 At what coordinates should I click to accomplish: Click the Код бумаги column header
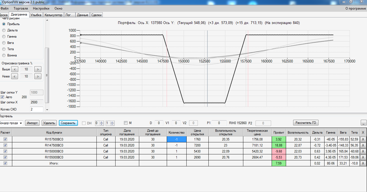tap(54, 132)
